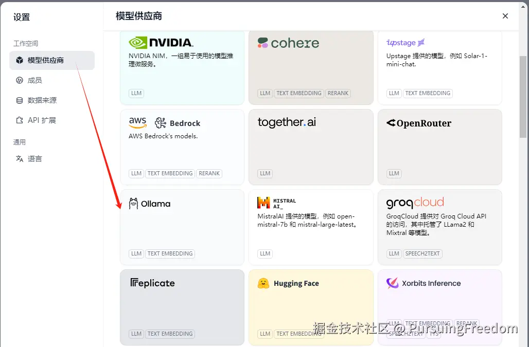This screenshot has height=347, width=529.
Task: Click TEXT EMBEDDING tag on Replicate card
Action: [170, 334]
